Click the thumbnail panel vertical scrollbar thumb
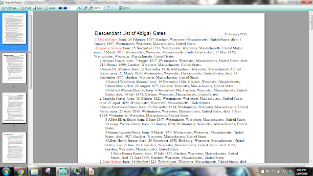 click(30, 52)
